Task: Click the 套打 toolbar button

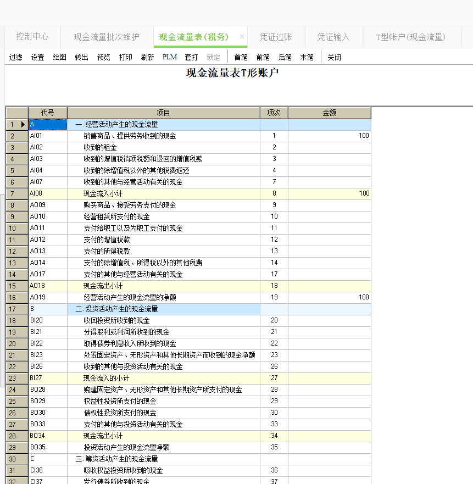Action: 191,57
